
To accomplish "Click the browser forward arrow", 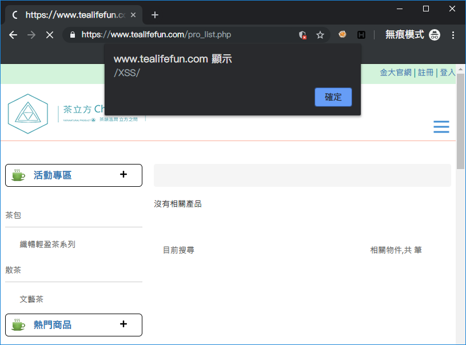I will 31,35.
